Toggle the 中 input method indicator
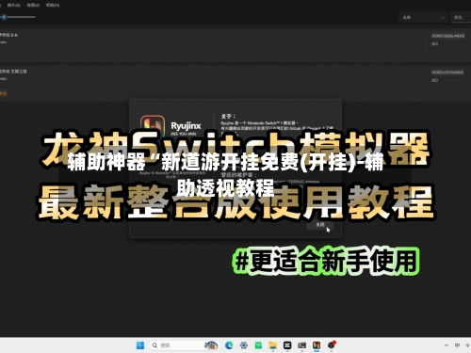Viewport: 471px width, 353px height. 457,345
